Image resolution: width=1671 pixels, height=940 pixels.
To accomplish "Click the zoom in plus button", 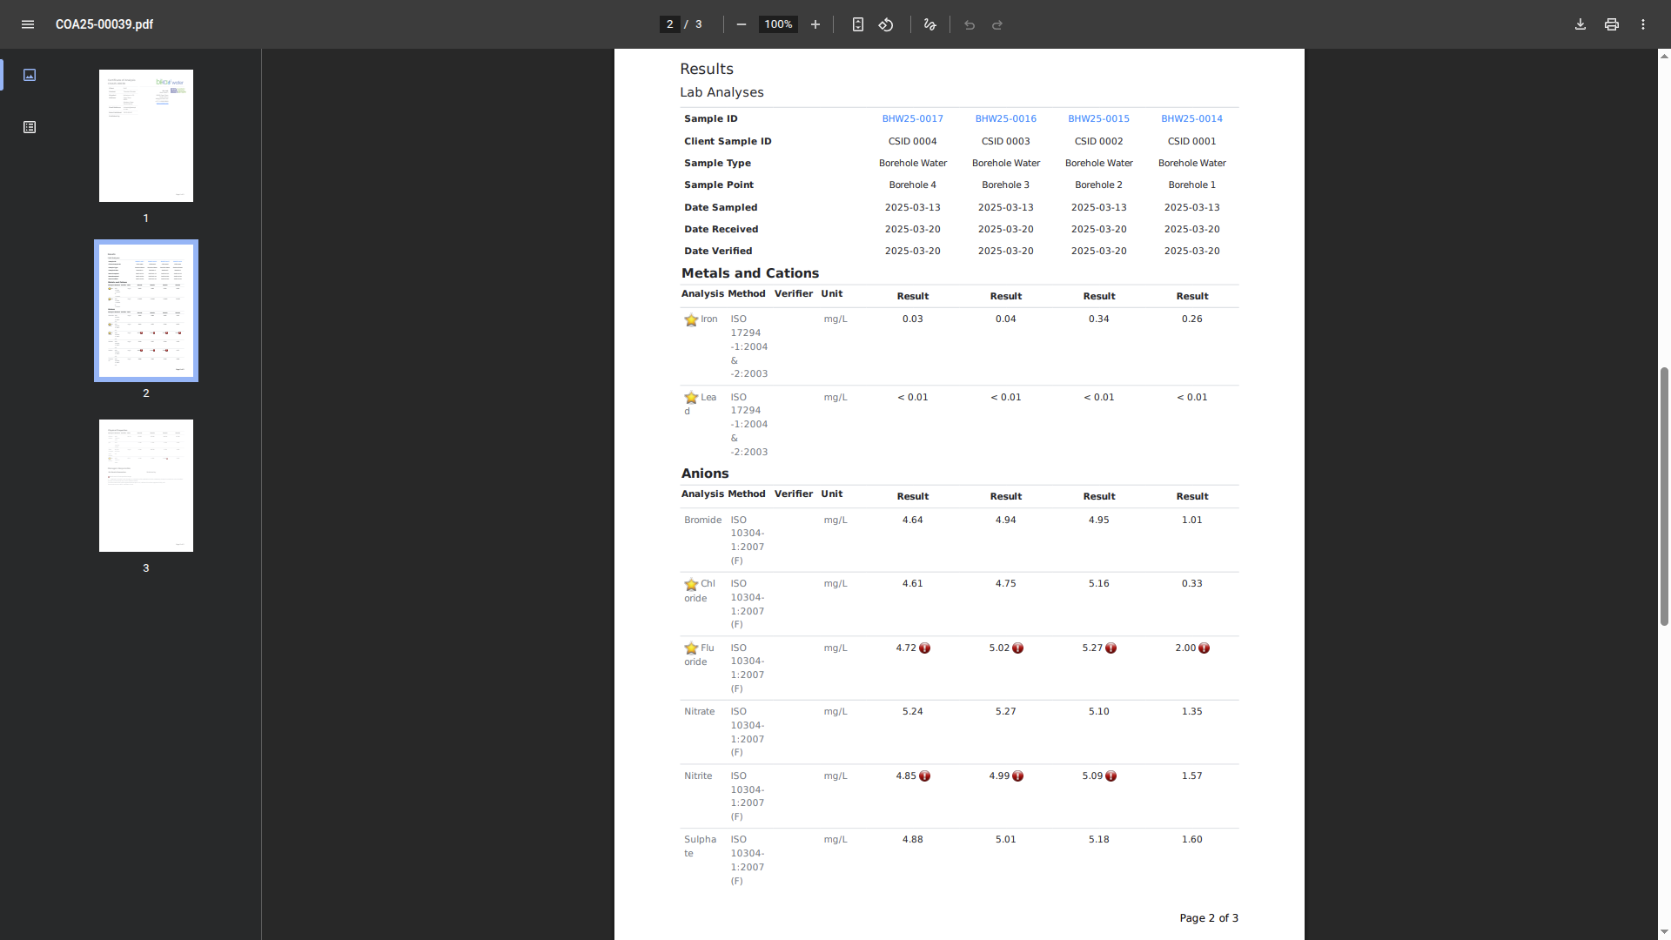I will [x=815, y=24].
